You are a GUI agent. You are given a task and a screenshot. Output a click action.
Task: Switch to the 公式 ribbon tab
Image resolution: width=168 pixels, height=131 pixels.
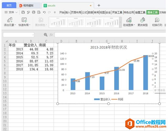[85, 12]
